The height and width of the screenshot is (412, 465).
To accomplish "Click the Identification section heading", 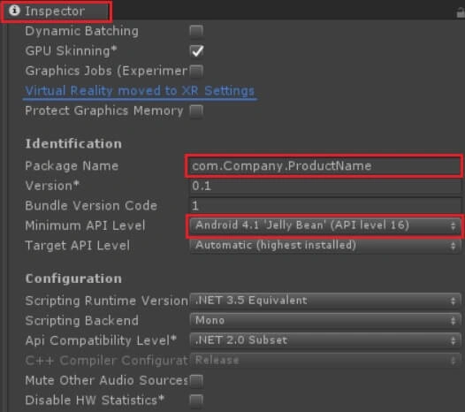I will 73,144.
